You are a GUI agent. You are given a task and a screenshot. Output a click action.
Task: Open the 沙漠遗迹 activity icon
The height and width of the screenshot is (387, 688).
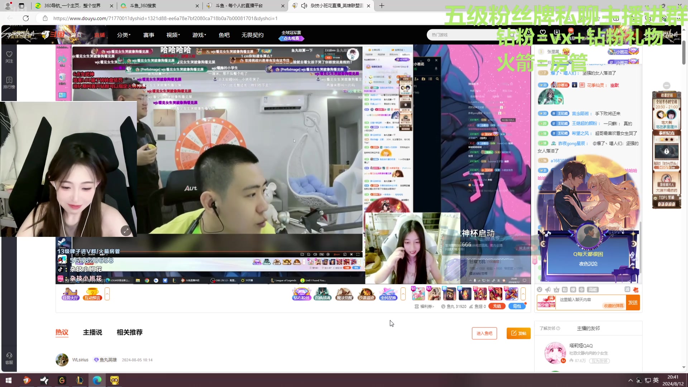tap(366, 294)
